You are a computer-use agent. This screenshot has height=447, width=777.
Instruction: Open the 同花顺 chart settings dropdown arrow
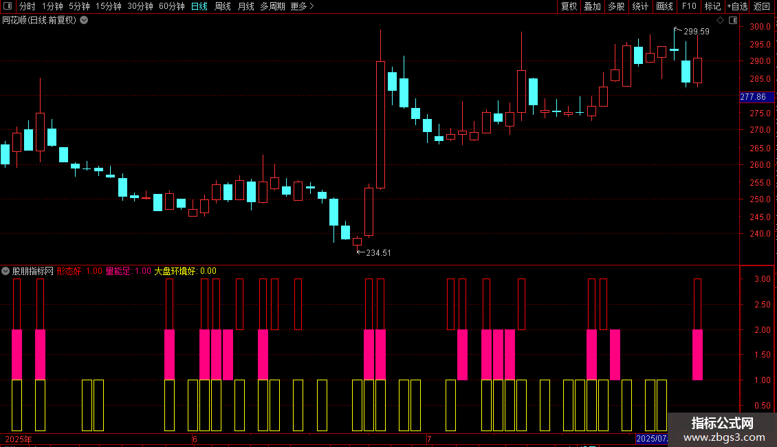point(85,21)
